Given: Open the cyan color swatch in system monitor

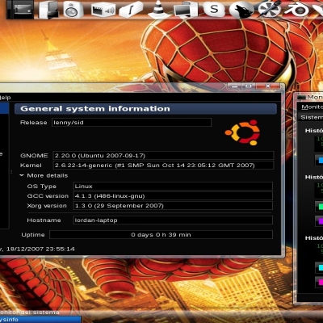Looking at the screenshot, I should click(x=320, y=267).
